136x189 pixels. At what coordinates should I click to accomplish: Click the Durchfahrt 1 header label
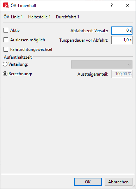[67, 17]
